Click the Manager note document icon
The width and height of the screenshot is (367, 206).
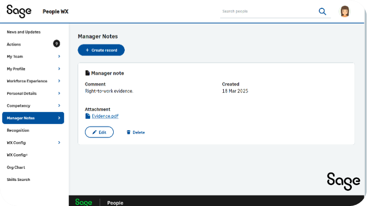88,73
